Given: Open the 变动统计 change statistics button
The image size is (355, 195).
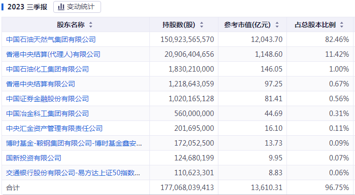Looking at the screenshot, I should click(77, 7).
